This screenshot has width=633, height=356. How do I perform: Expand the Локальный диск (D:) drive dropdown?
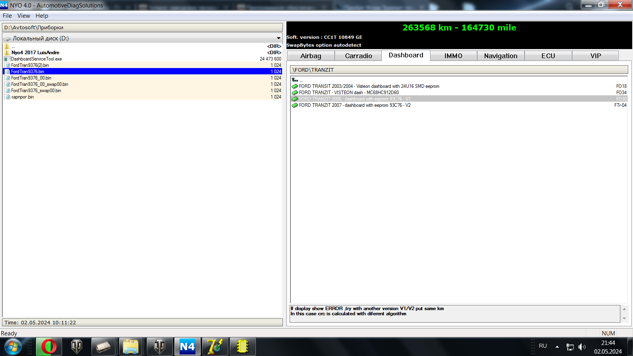point(279,38)
